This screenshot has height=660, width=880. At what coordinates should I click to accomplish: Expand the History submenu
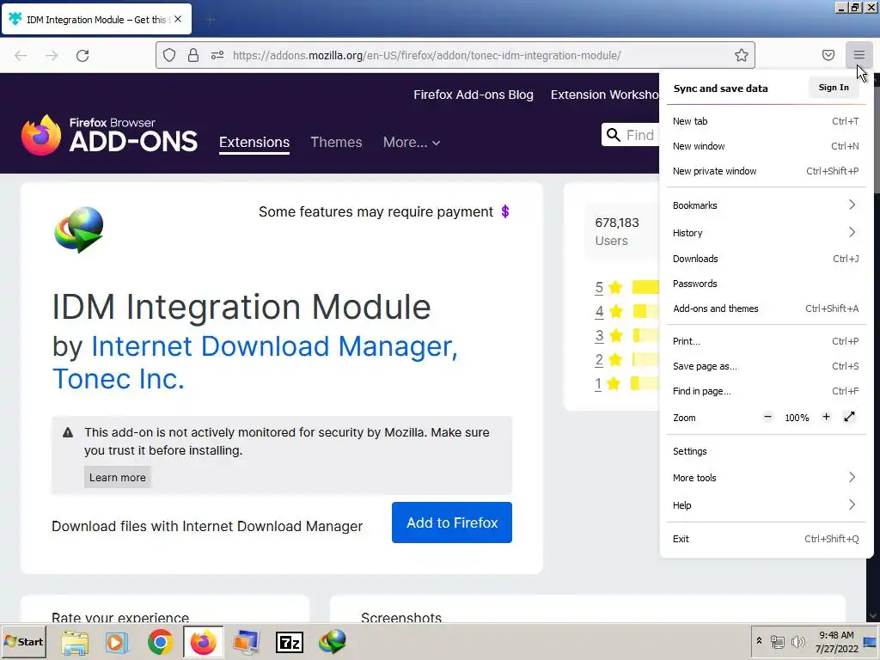(x=766, y=232)
